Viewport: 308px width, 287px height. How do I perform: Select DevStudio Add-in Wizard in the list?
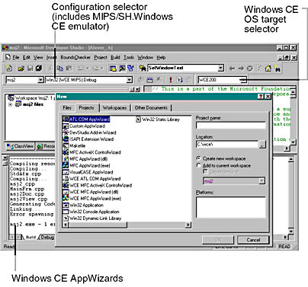(x=89, y=132)
